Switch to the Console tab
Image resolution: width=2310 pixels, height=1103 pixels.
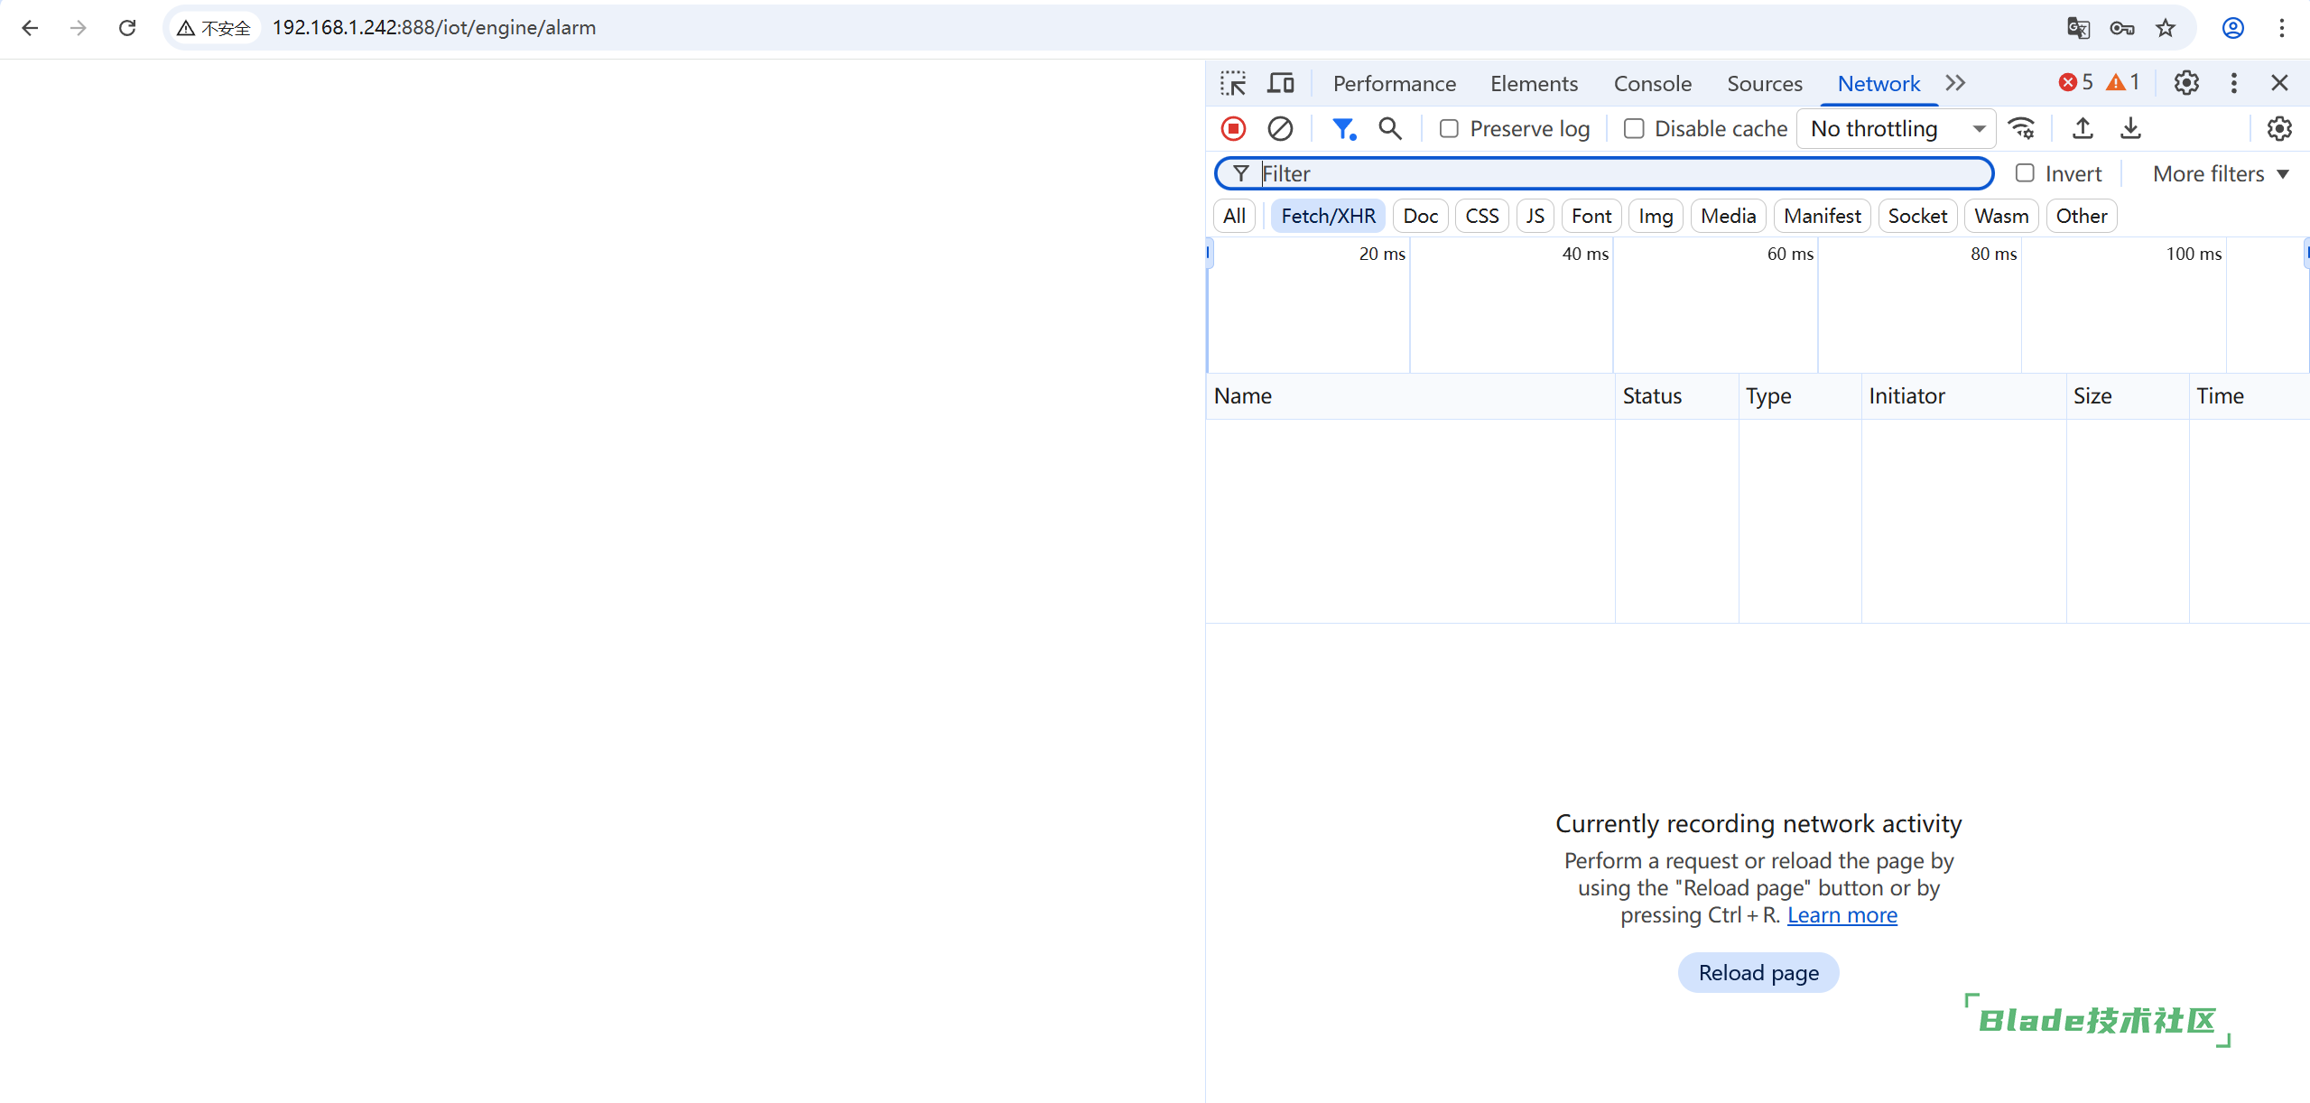[x=1652, y=83]
